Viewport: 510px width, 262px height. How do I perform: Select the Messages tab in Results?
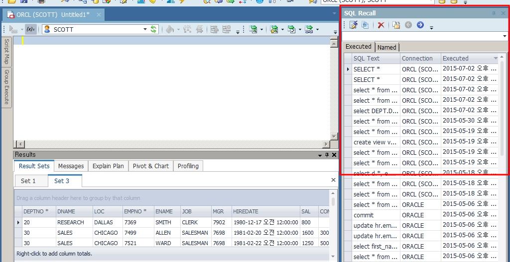click(71, 166)
